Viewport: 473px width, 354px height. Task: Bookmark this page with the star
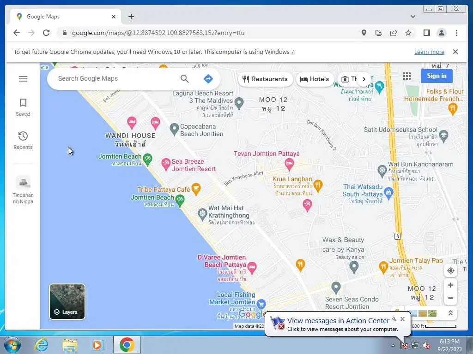pos(408,33)
